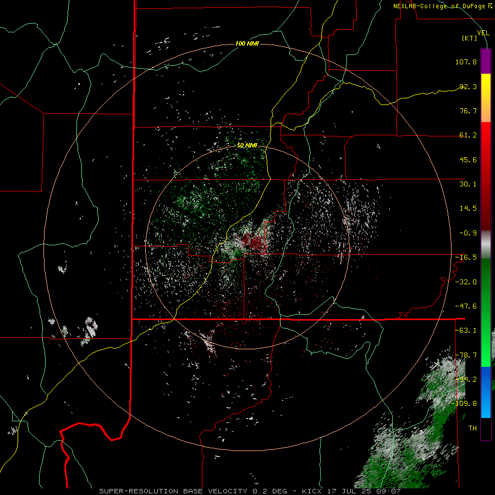This screenshot has width=495, height=495.
Task: Click the [KT] units label
Action: 470,38
